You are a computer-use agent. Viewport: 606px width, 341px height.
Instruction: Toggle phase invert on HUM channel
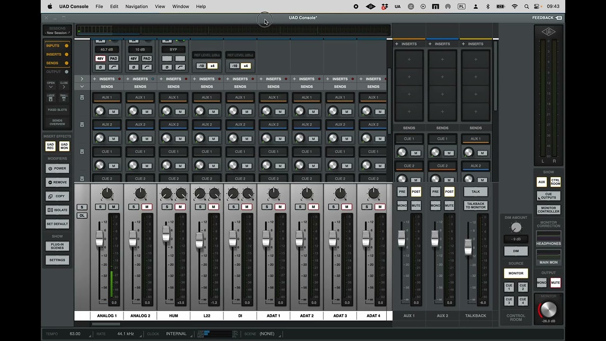(x=167, y=67)
